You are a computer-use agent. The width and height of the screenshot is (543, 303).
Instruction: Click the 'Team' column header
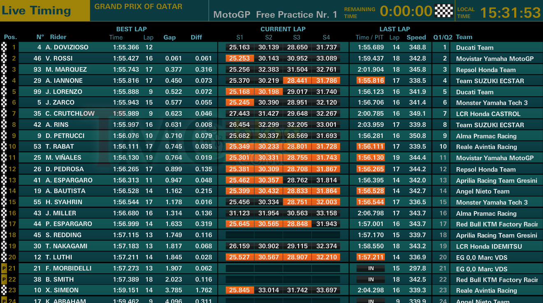[x=464, y=37]
